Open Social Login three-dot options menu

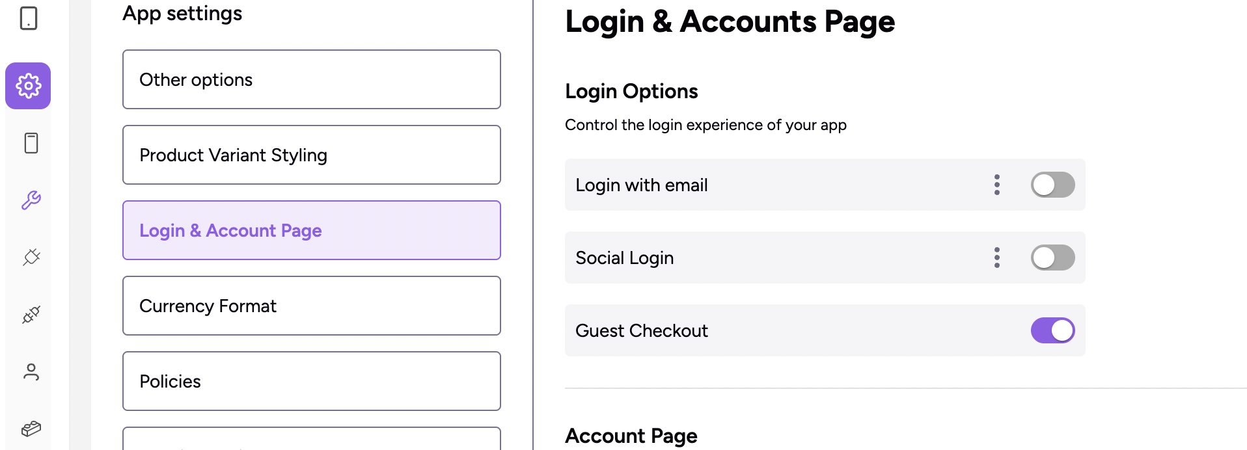click(996, 258)
